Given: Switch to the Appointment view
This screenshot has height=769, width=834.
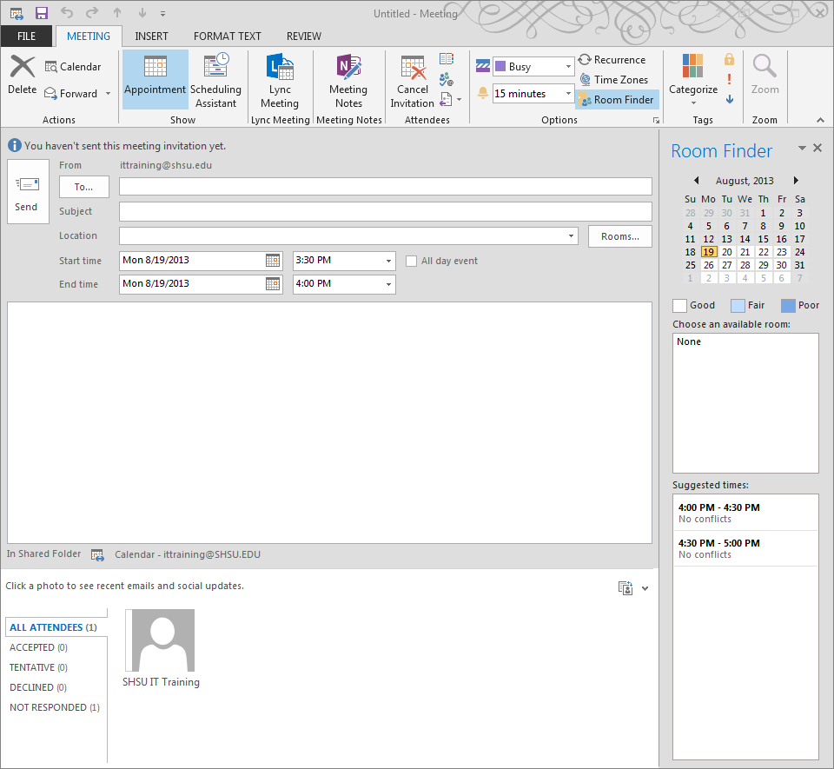Looking at the screenshot, I should pos(156,79).
